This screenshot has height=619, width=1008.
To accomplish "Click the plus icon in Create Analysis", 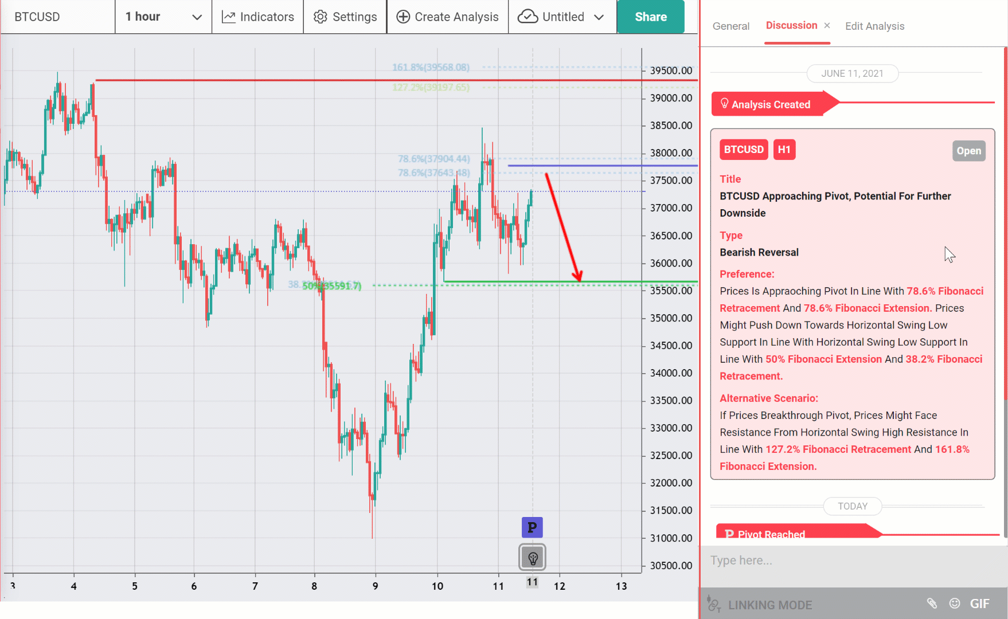I will click(403, 17).
